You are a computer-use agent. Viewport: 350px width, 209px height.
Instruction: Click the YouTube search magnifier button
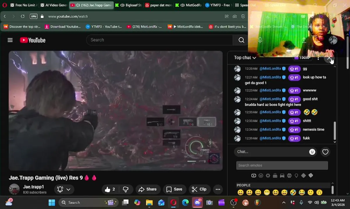coord(241,40)
